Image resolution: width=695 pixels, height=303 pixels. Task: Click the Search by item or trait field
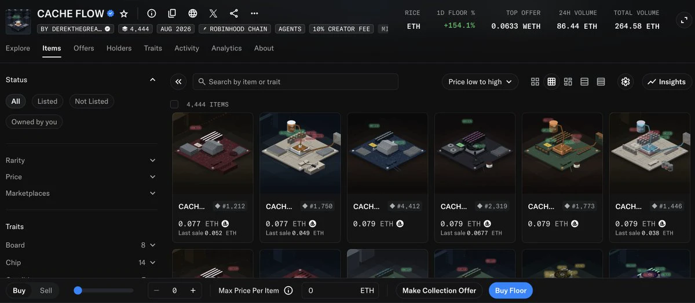295,82
